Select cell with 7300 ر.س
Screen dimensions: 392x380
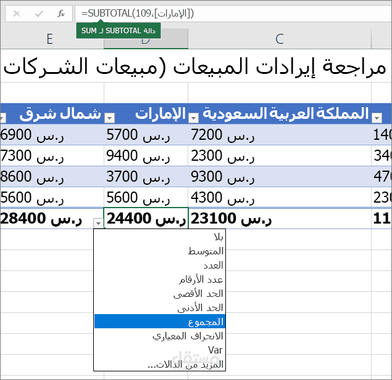pyautogui.click(x=52, y=156)
